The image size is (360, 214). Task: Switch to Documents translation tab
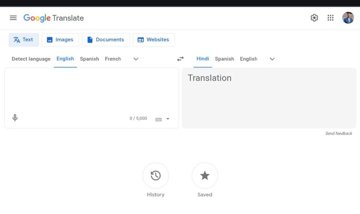pos(106,40)
